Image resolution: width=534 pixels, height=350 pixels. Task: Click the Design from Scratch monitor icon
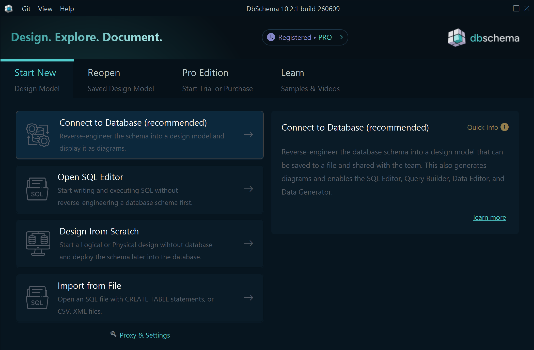(x=38, y=244)
